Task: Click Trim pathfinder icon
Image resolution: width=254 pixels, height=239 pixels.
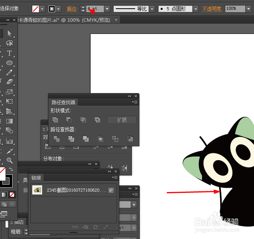Action: [71, 139]
